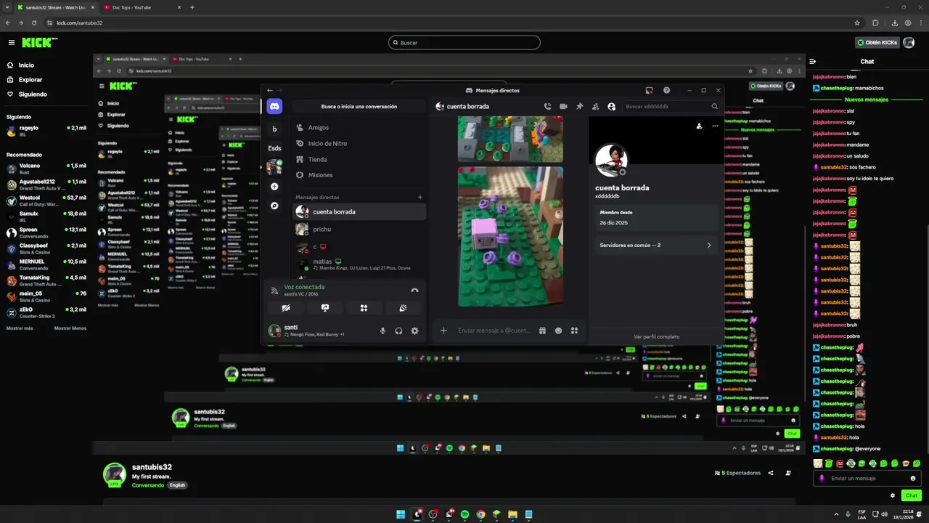Open Discord emoji picker in message bar
This screenshot has width=929, height=523.
558,331
